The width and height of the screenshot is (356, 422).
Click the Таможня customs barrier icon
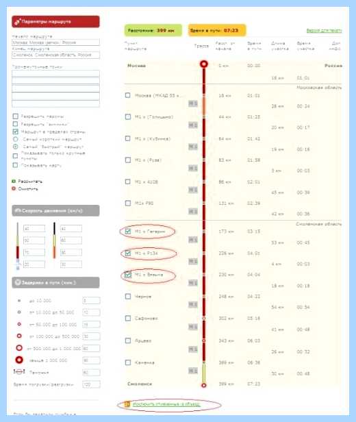click(x=19, y=372)
